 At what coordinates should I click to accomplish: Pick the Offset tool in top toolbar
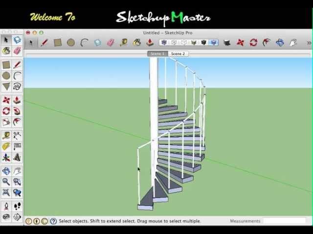267,42
